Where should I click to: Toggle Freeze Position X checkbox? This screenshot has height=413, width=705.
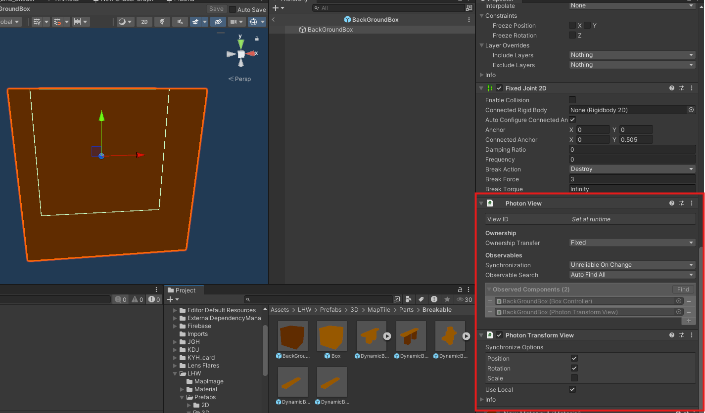(x=572, y=25)
